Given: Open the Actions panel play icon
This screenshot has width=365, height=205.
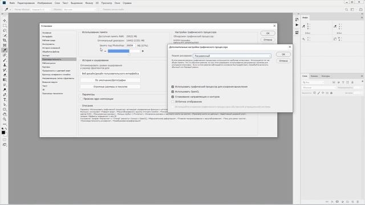Looking at the screenshot, I should pos(297,25).
